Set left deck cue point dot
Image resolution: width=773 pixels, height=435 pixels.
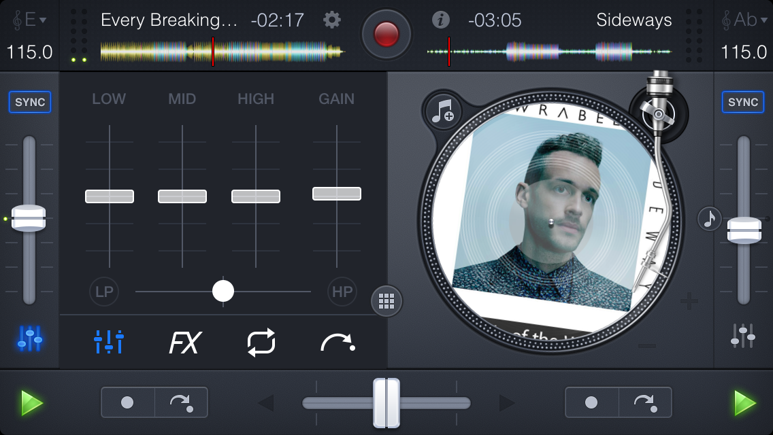pyautogui.click(x=128, y=402)
